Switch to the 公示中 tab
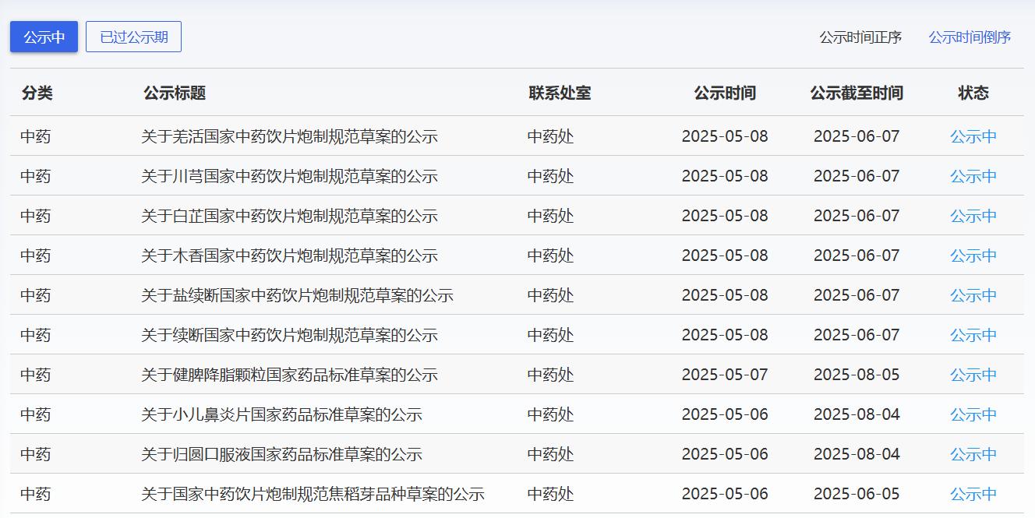Screen dimensions: 1035x518 (44, 37)
